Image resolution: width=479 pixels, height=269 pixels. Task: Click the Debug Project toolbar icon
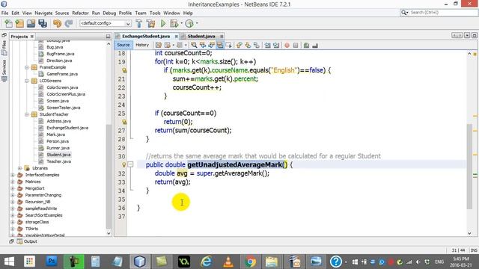174,23
